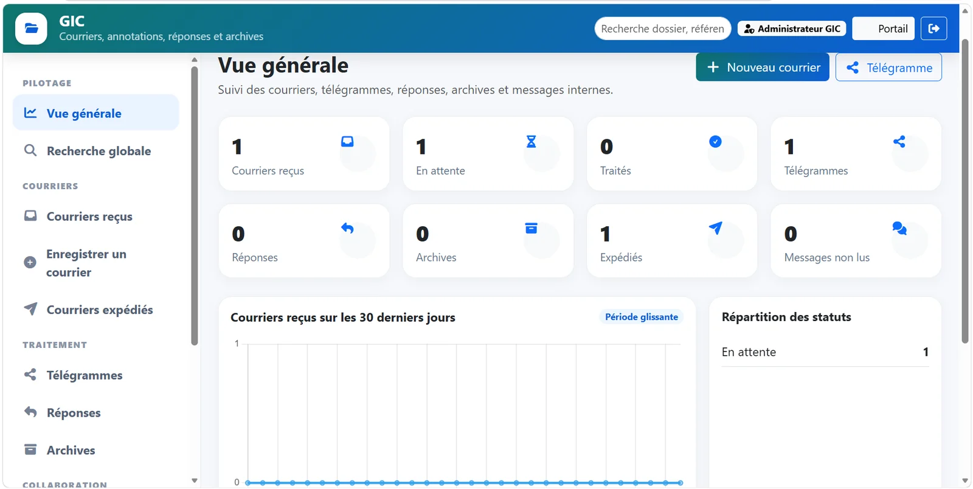Click the reply arrow icon beside sidebar Réponses

pyautogui.click(x=30, y=412)
